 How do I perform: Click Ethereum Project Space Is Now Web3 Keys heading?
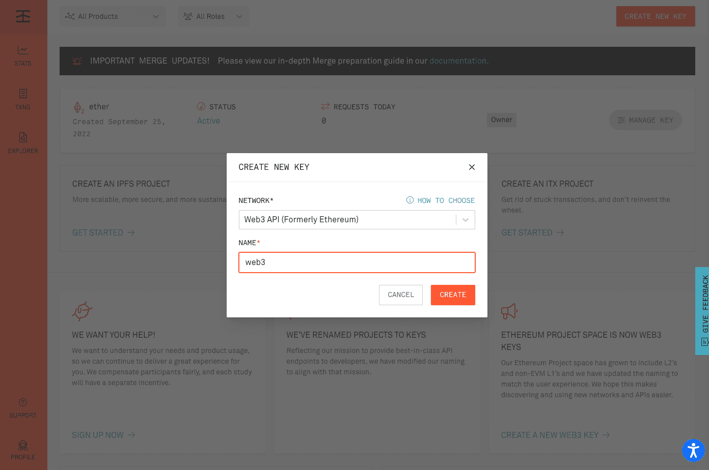(x=581, y=341)
